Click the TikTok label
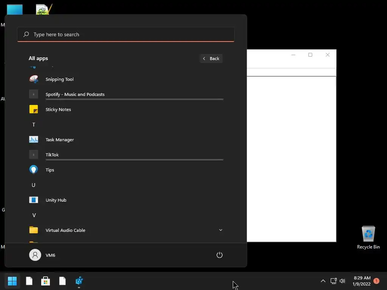Viewport: 387px width, 290px height. coord(52,154)
